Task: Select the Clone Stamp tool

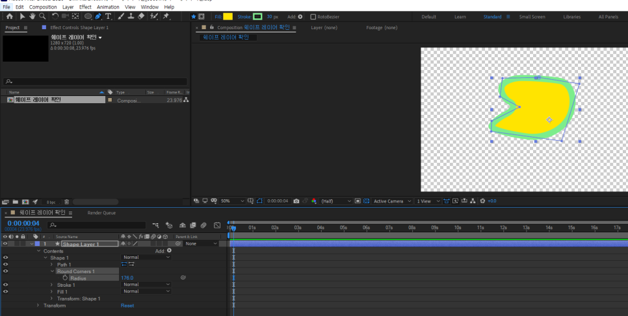Action: 131,16
